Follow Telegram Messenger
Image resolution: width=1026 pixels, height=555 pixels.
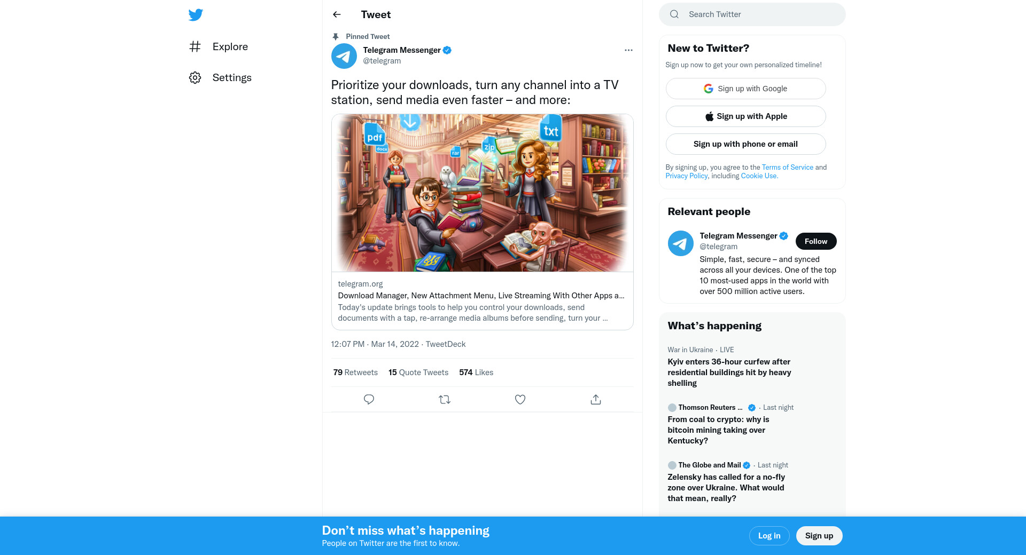[815, 241]
